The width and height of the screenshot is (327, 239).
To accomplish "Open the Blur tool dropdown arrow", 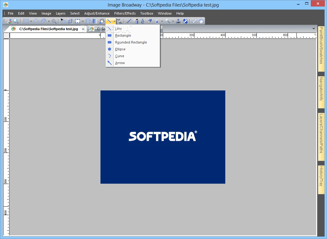I will tap(162, 21).
